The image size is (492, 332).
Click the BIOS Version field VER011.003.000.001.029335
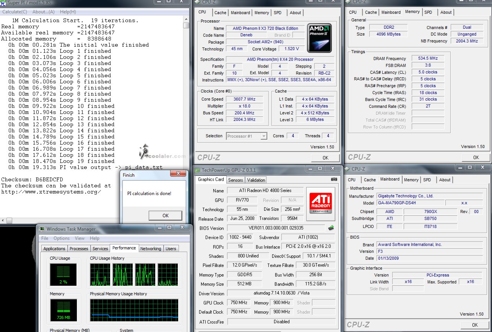click(276, 228)
